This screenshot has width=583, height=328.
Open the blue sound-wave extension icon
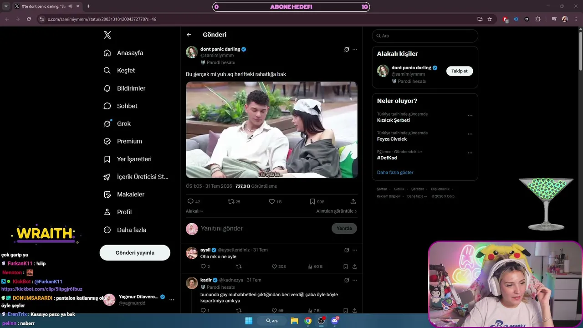(516, 19)
